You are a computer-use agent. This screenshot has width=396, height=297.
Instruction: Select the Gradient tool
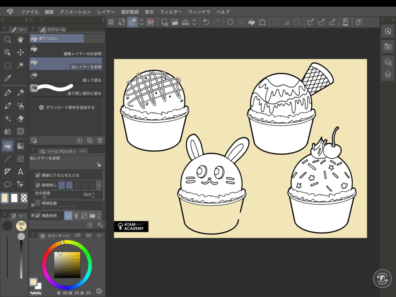(x=21, y=146)
